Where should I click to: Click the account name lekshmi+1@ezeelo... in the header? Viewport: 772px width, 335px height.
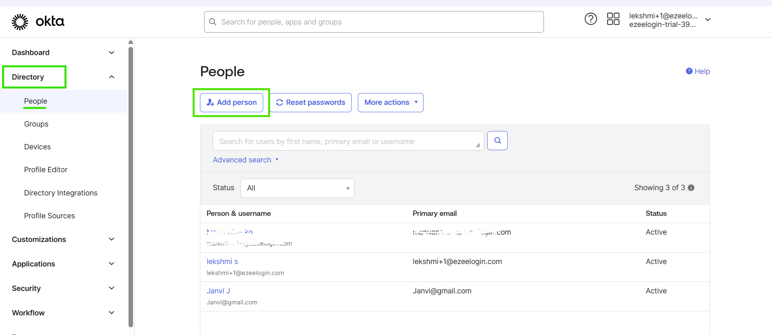[663, 16]
